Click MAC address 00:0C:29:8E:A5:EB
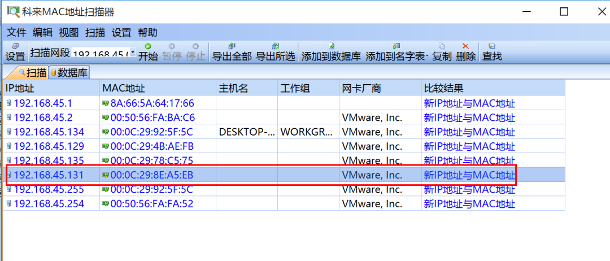This screenshot has height=261, width=610. pyautogui.click(x=152, y=175)
